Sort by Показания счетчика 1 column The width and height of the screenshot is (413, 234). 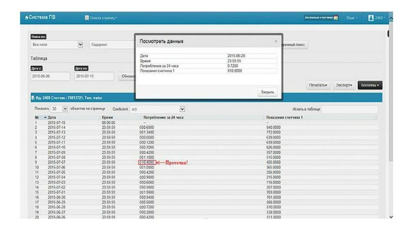point(284,118)
